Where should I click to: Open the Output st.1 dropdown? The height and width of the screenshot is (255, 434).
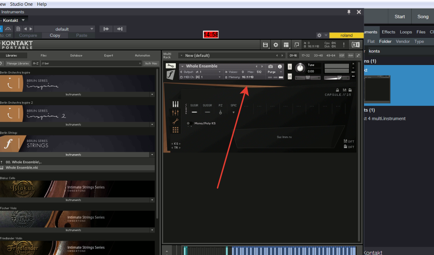(201, 72)
